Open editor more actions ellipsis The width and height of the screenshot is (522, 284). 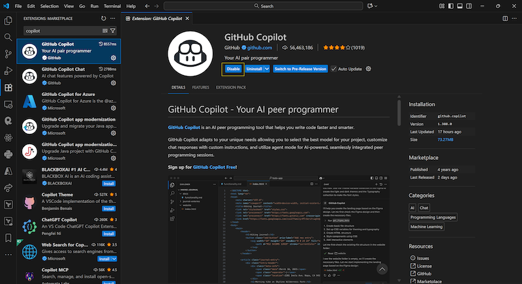coord(514,19)
